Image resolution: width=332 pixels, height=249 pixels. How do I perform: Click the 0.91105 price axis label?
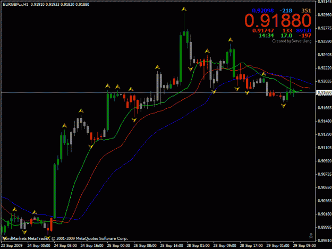[x=325, y=148]
